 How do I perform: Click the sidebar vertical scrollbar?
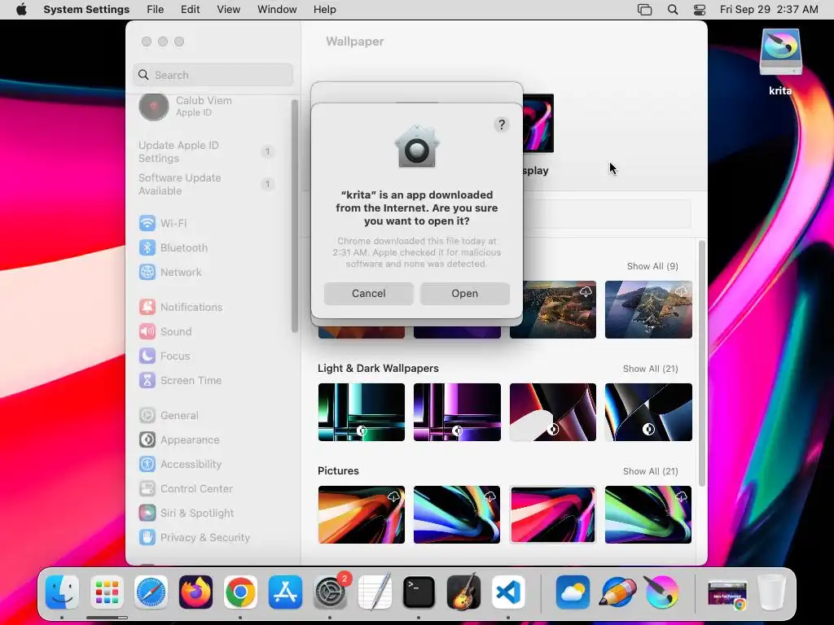(295, 216)
